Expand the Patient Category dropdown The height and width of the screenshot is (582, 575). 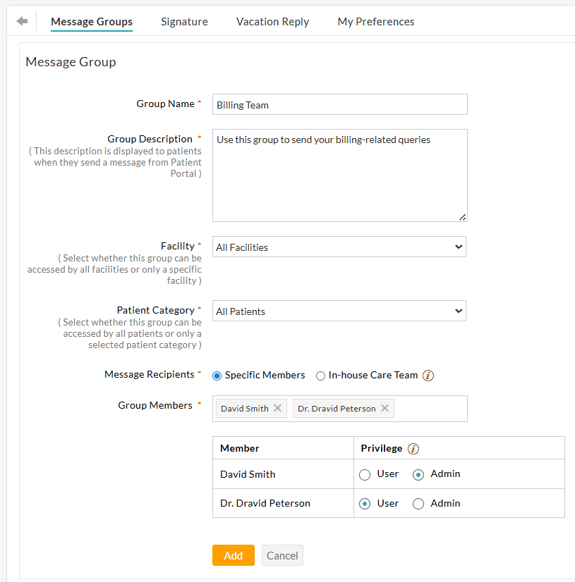[x=339, y=311]
